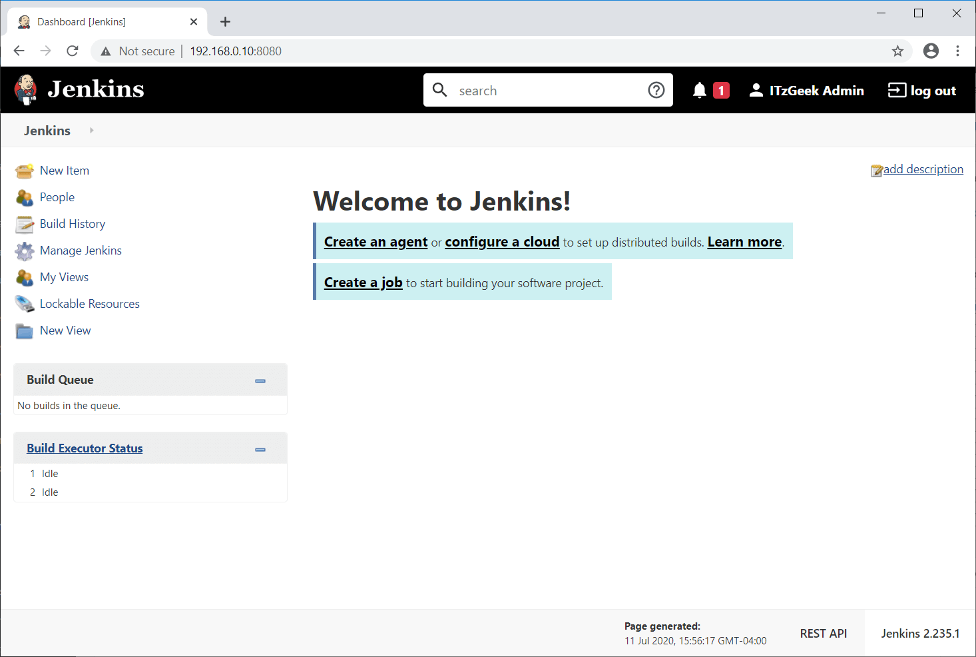Click the log out icon
Screen dimensions: 976x657
[897, 90]
